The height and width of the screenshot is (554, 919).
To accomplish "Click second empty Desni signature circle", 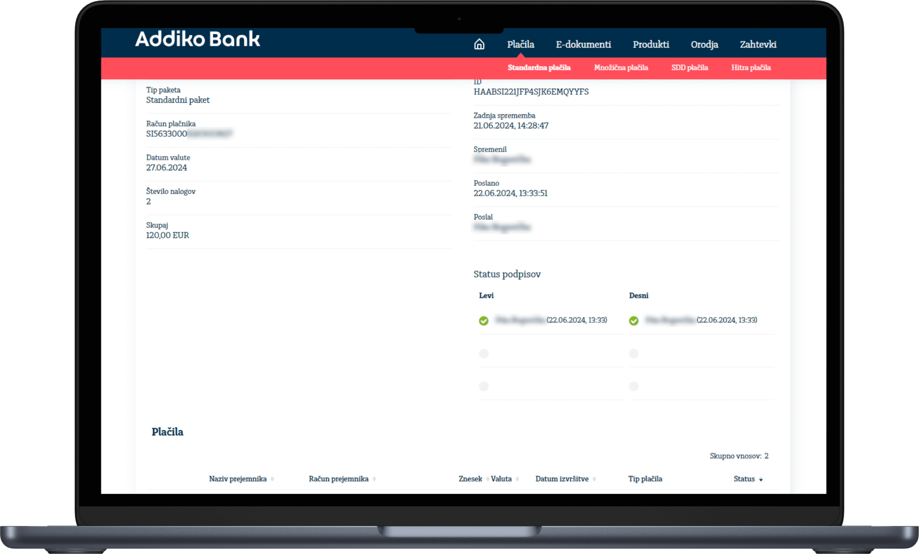I will pyautogui.click(x=634, y=353).
